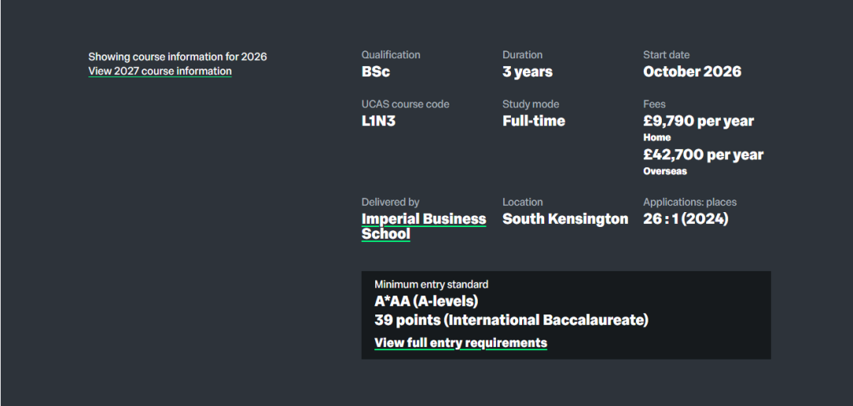Click the 39 points International Baccalaureate text
The width and height of the screenshot is (853, 406).
[x=511, y=320]
